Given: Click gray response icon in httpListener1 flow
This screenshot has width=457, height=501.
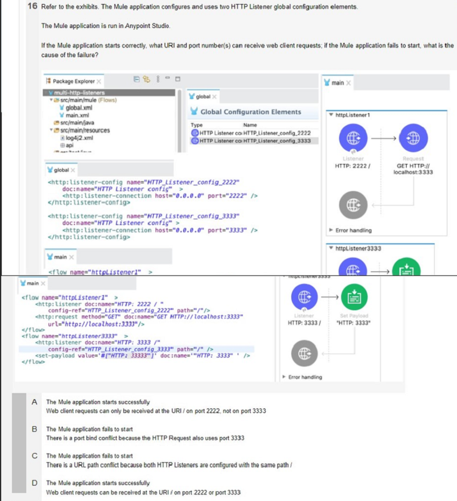Looking at the screenshot, I should [353, 205].
